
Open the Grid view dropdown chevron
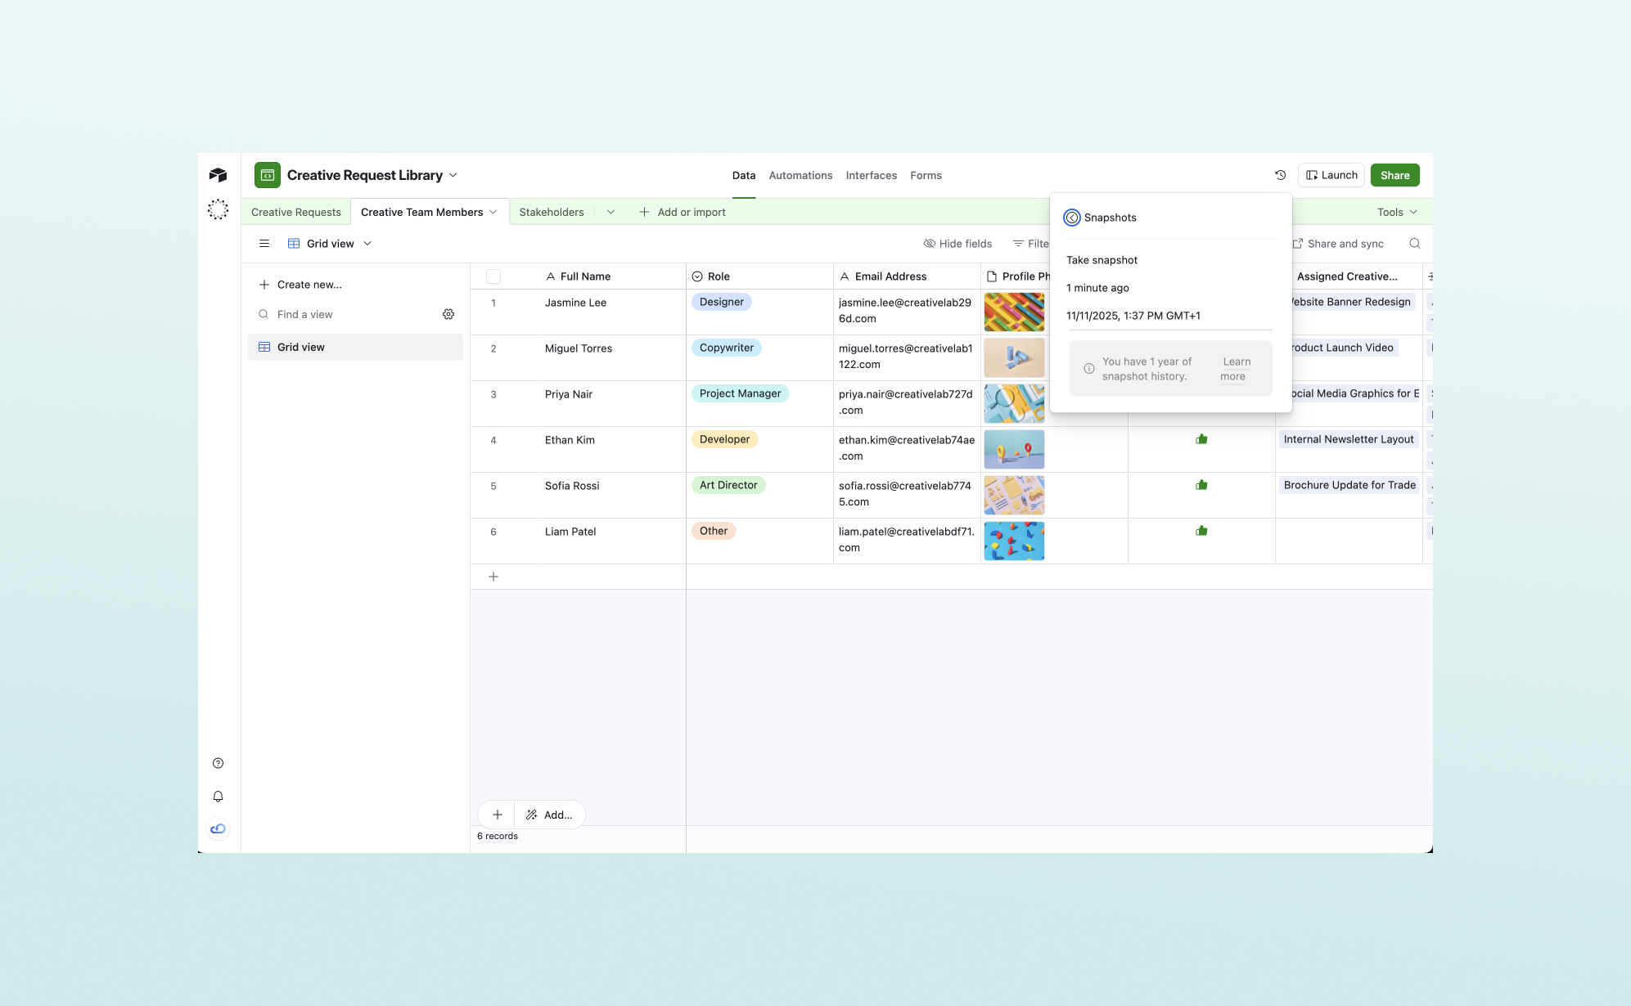(367, 244)
